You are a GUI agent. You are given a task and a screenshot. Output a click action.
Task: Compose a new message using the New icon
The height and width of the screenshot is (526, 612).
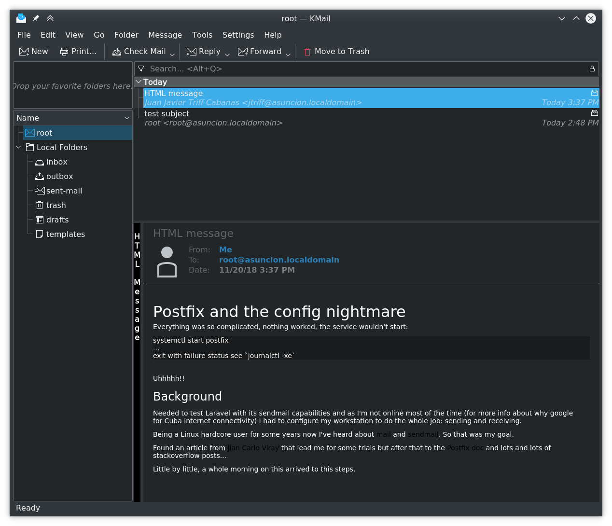23,51
